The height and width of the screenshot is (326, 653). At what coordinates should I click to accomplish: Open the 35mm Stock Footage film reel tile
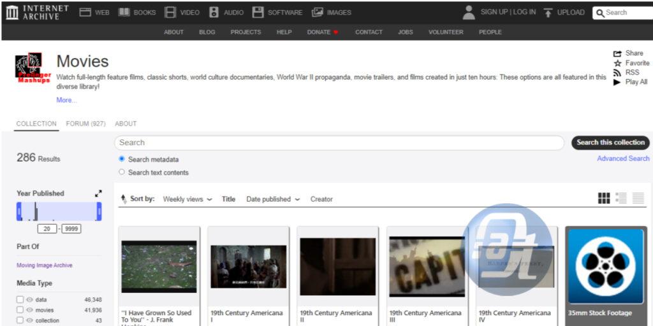pos(606,266)
